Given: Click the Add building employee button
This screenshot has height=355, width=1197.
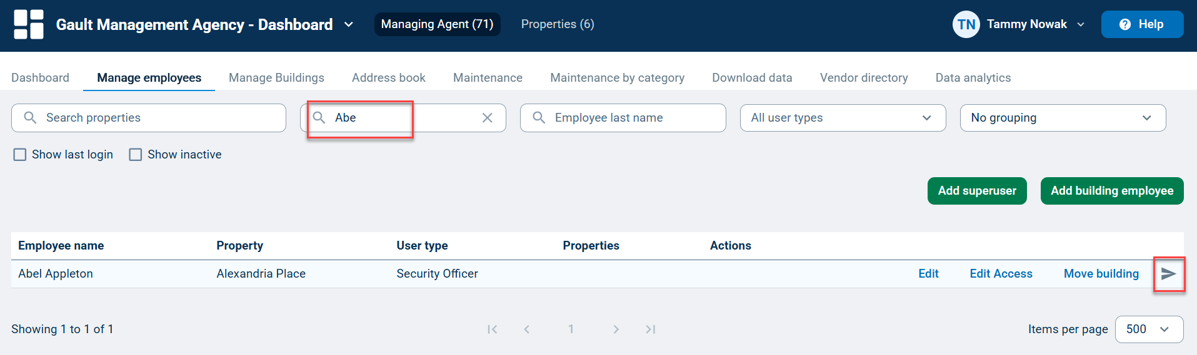Looking at the screenshot, I should coord(1112,191).
